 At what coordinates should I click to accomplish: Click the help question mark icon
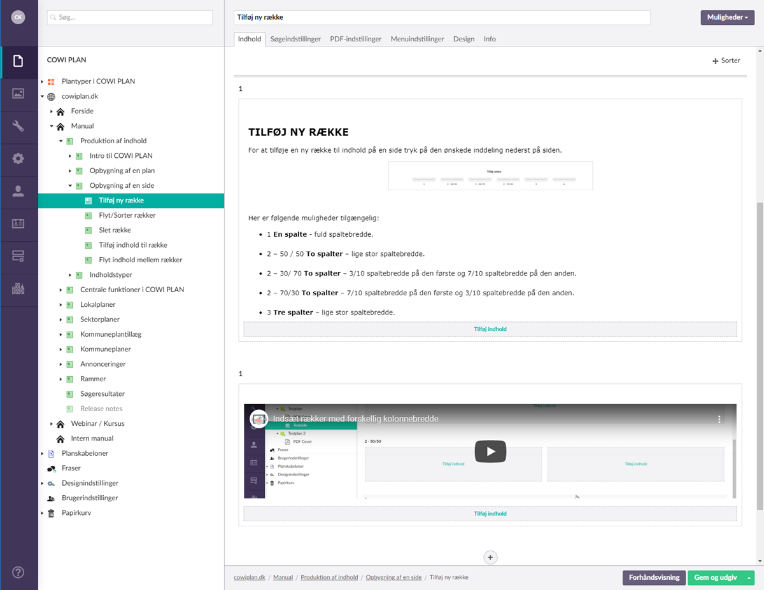point(18,572)
